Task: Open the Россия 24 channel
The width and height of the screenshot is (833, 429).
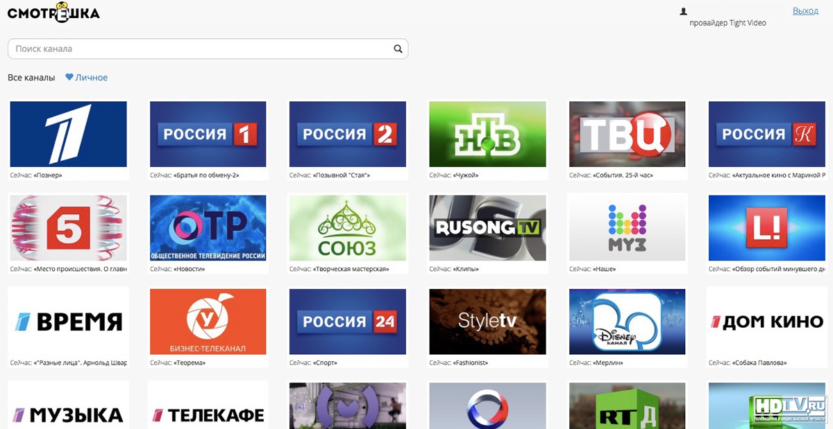Action: coord(348,322)
